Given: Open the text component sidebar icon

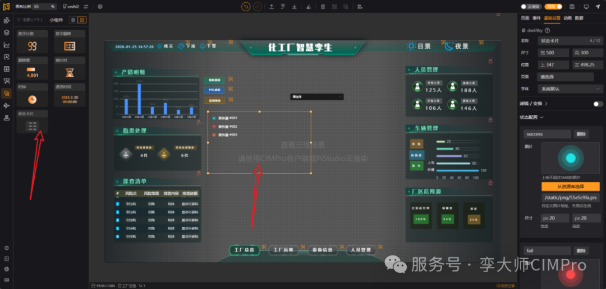Looking at the screenshot, I should coord(7,57).
